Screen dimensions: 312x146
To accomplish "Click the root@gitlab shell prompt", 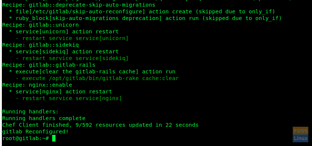I will point(26,138).
